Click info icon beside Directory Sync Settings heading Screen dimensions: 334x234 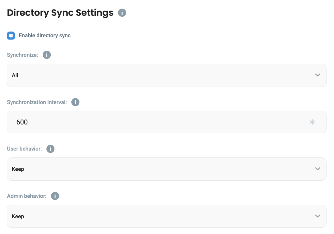122,13
